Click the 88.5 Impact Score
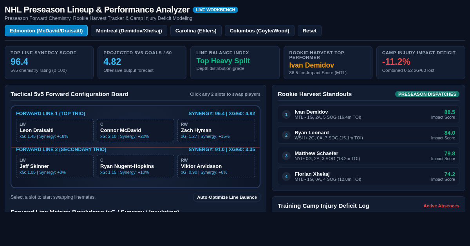Image resolution: width=470 pixels, height=246 pixels. point(450,112)
